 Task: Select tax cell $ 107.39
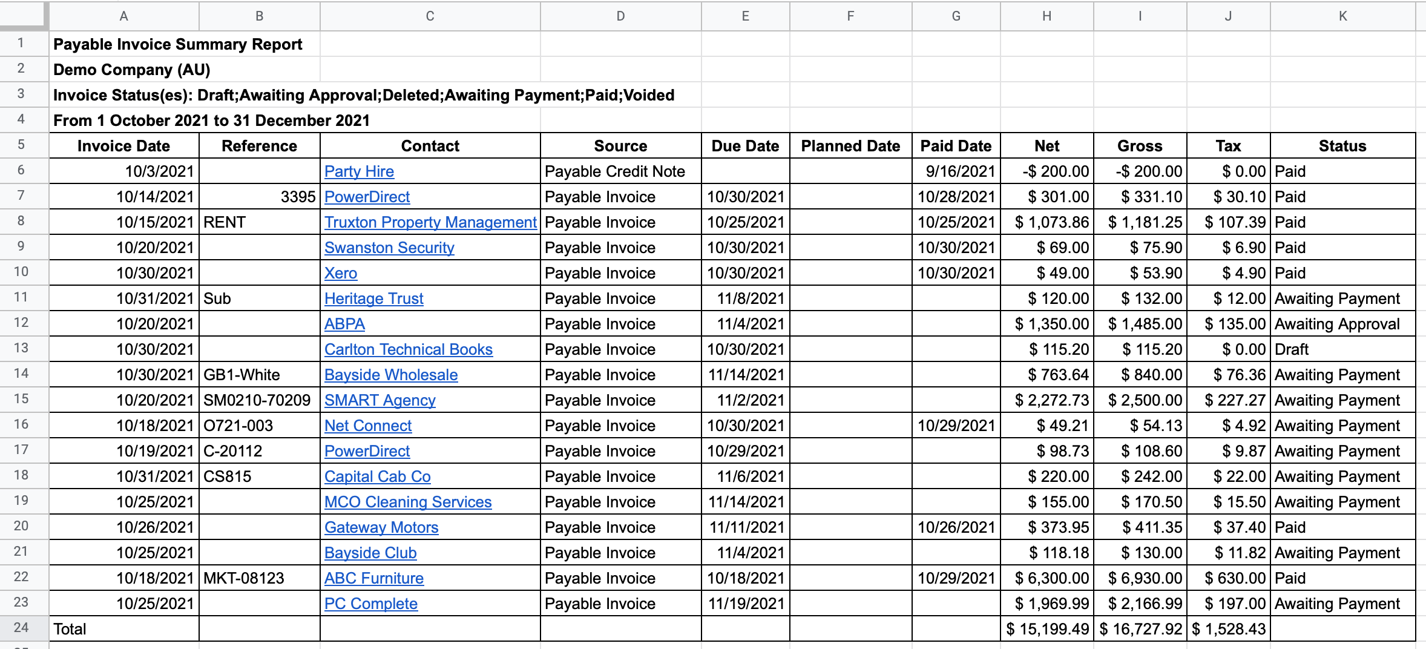pos(1229,222)
